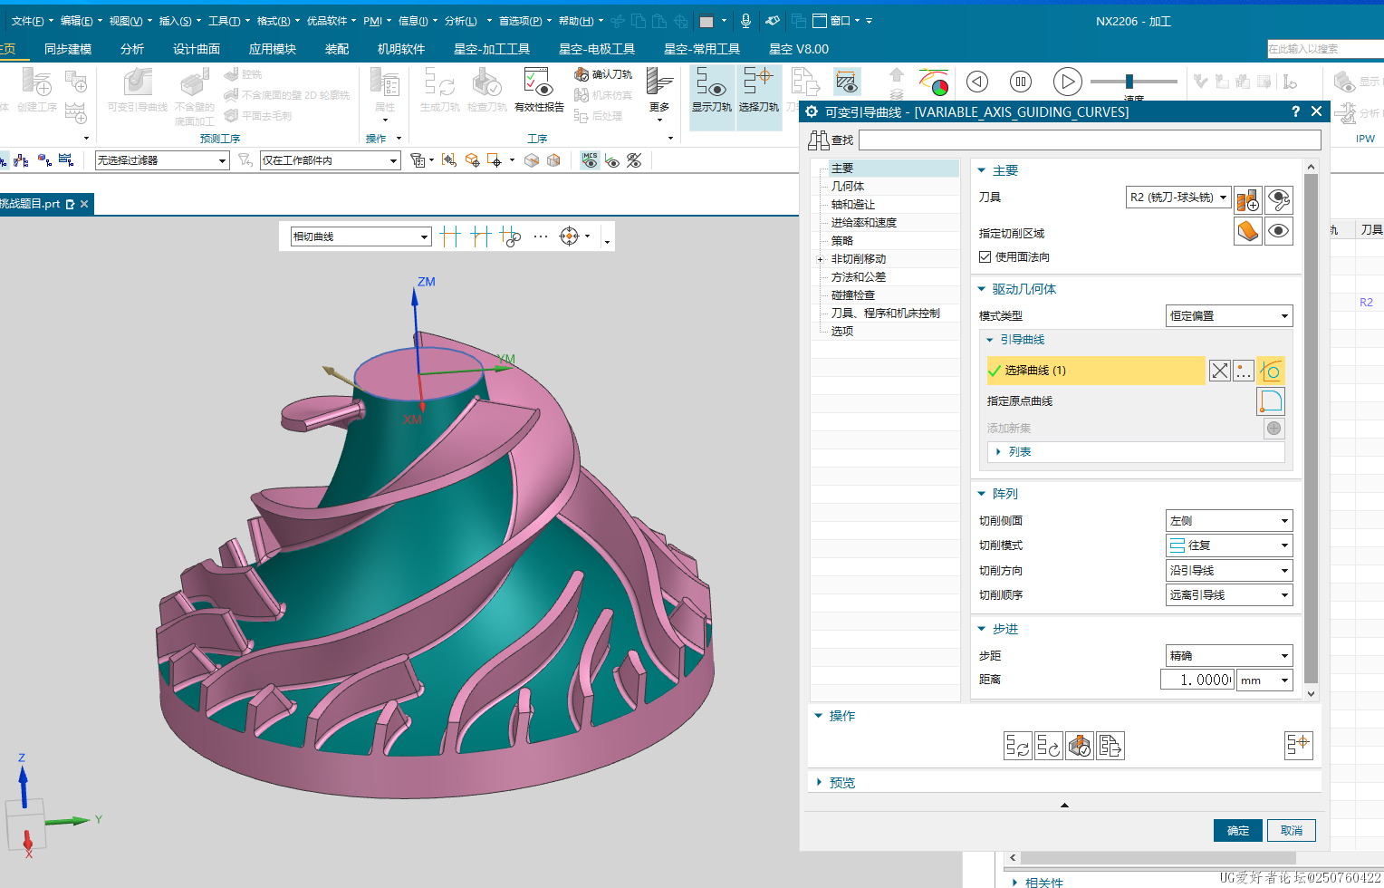Open the 有效性报告 validity report
Screen dimensions: 1384x888
coord(539,90)
